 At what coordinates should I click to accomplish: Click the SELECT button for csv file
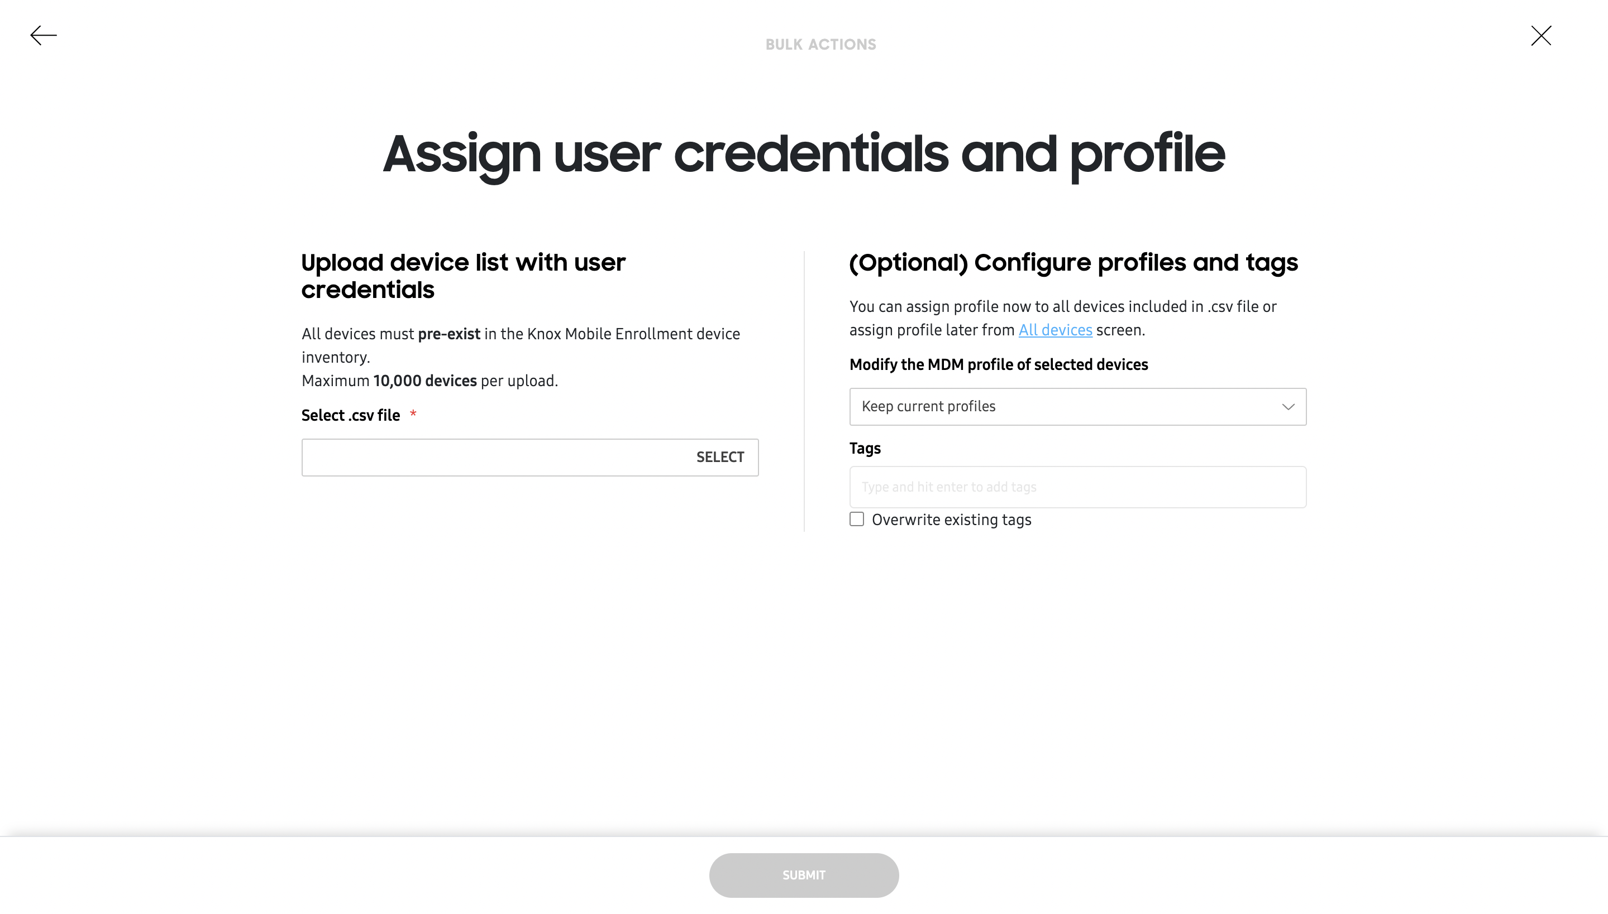coord(720,457)
